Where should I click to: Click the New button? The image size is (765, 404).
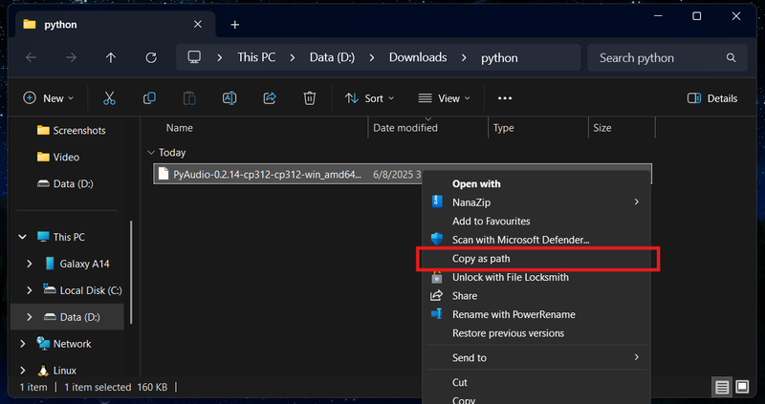(47, 98)
